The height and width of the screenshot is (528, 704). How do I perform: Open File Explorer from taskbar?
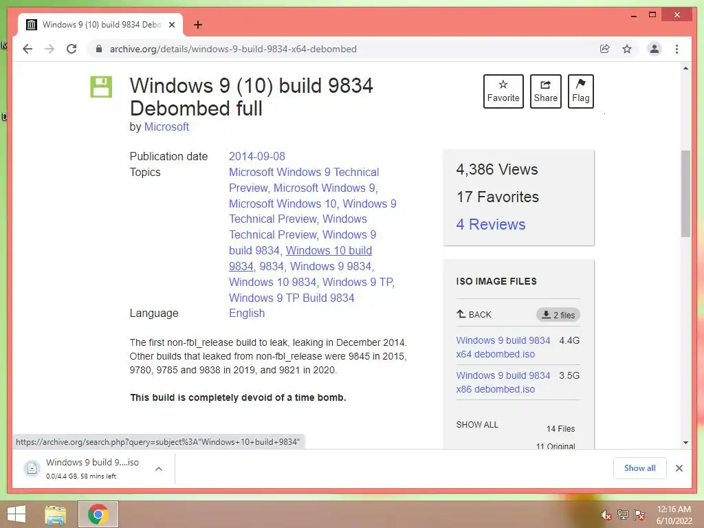[x=56, y=514]
